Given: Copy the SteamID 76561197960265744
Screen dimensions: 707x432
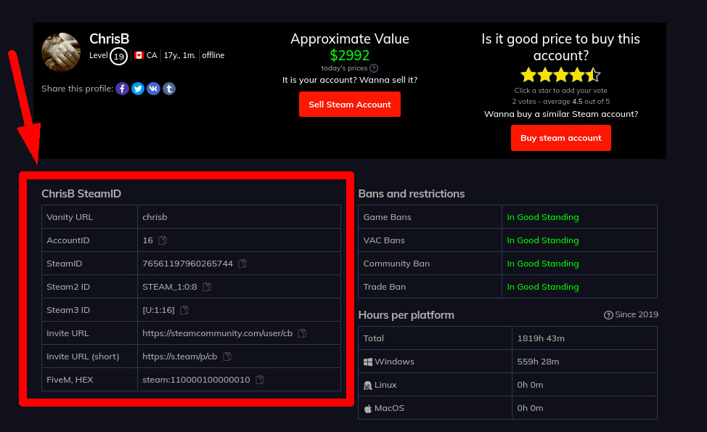Looking at the screenshot, I should pos(242,264).
